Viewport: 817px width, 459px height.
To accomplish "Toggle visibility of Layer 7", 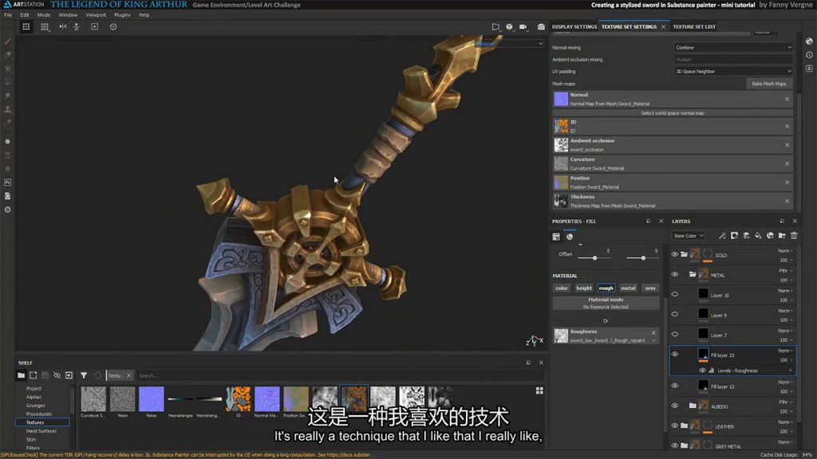I will pyautogui.click(x=675, y=334).
